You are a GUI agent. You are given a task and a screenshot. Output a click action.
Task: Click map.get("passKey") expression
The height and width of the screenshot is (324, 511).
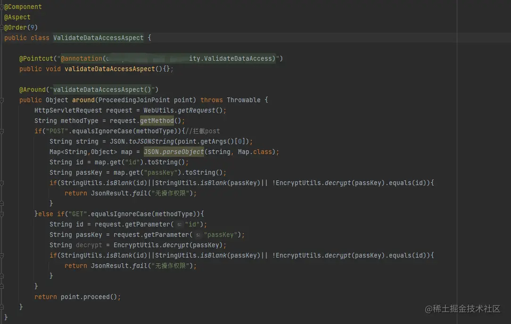148,172
